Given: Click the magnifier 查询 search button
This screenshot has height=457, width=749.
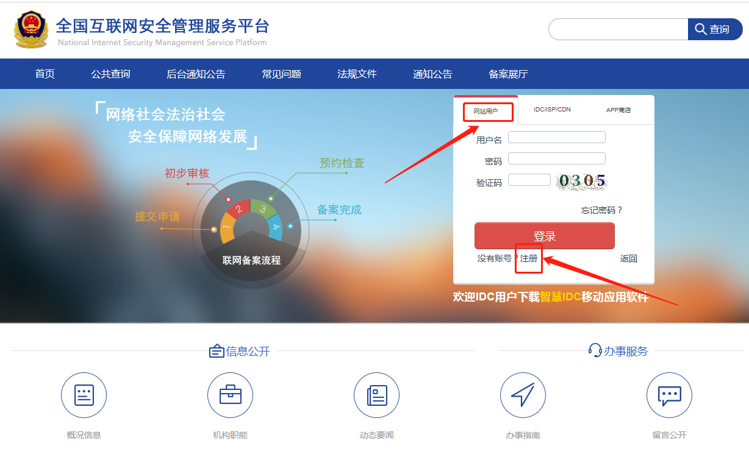Looking at the screenshot, I should 715,29.
